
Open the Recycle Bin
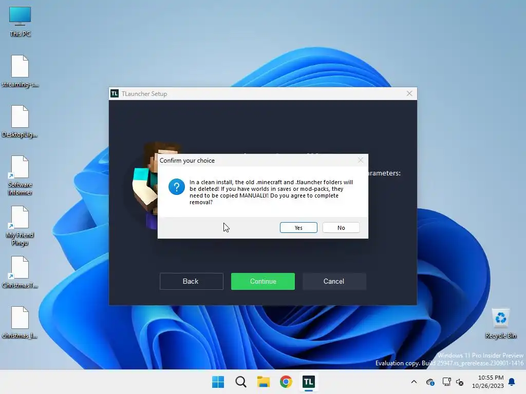coord(500,324)
